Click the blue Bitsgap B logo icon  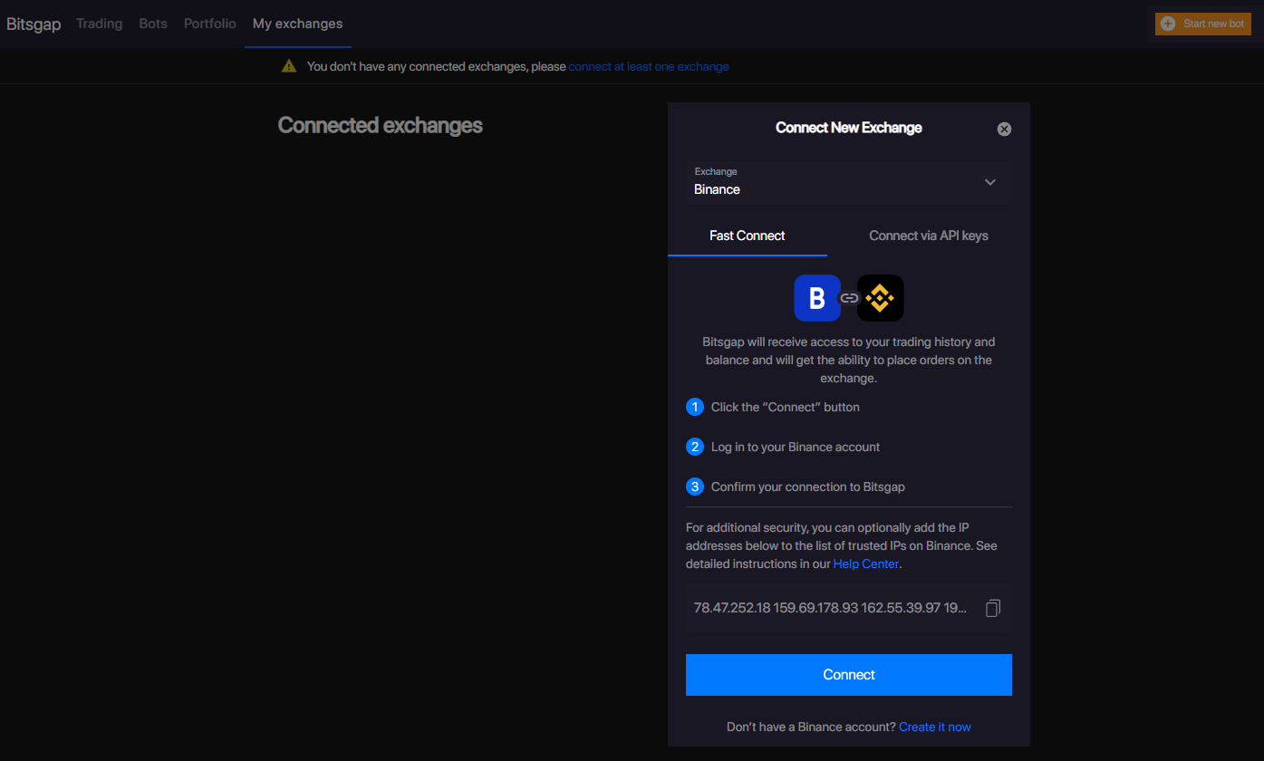817,298
